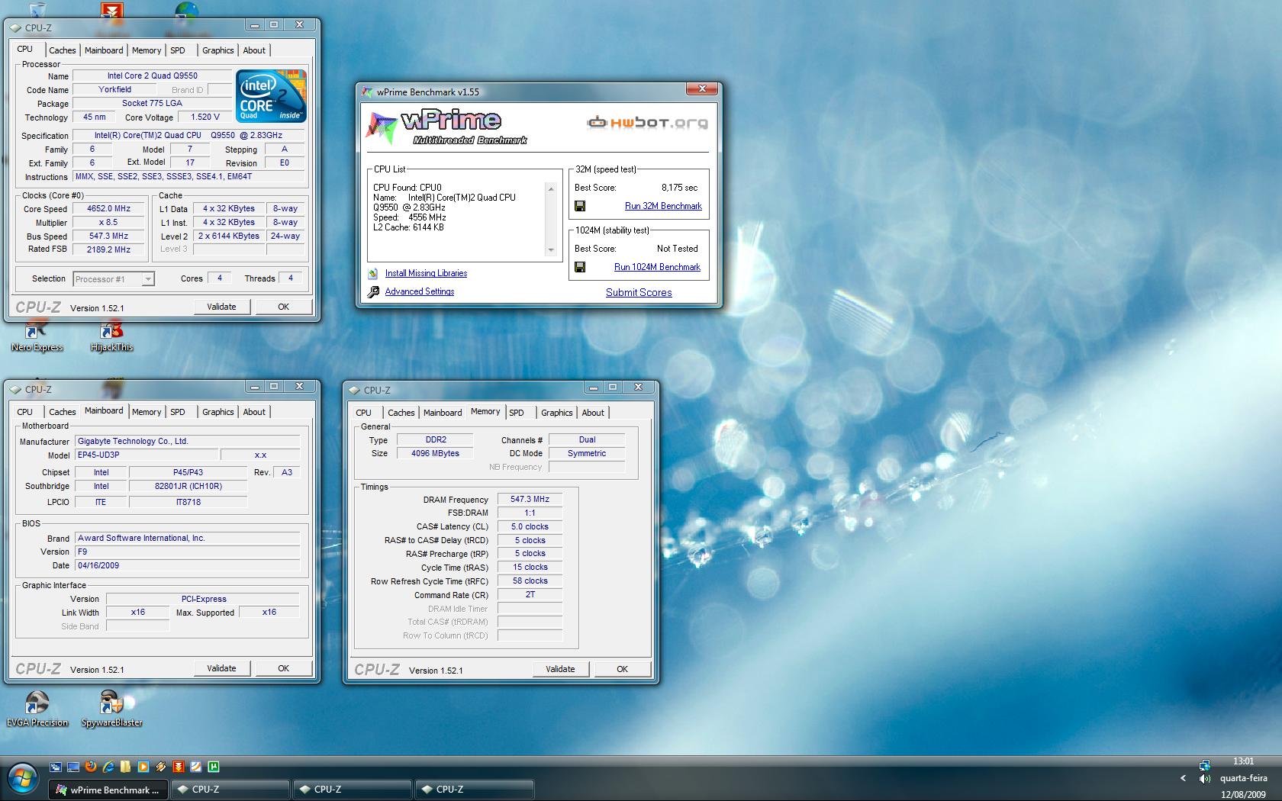Click Validate in Memory CPU-Z window
The image size is (1282, 801).
(x=560, y=669)
